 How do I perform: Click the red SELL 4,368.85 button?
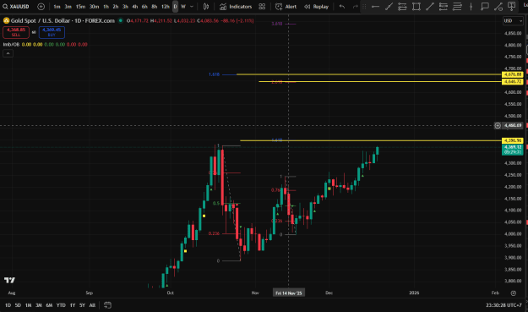(x=16, y=32)
